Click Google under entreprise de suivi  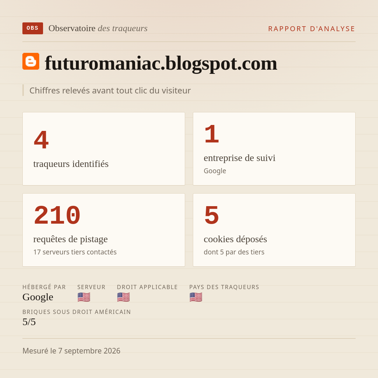215,171
